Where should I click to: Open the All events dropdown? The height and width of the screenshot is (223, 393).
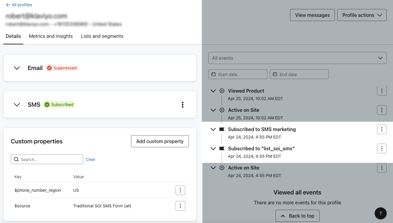297,58
